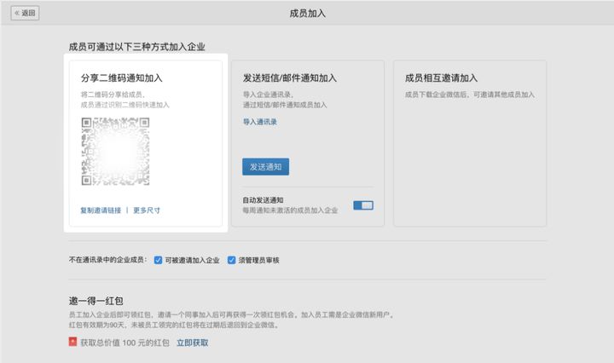Click the 返回 back button

pyautogui.click(x=25, y=14)
